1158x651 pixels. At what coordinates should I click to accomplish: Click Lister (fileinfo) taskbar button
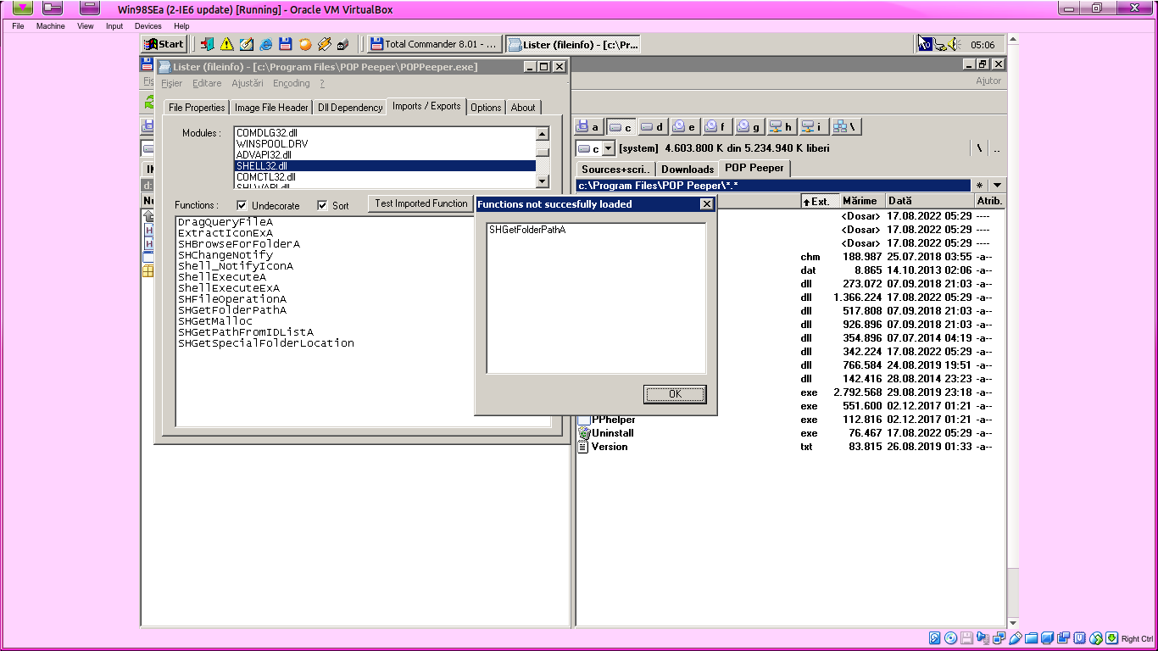coord(574,44)
